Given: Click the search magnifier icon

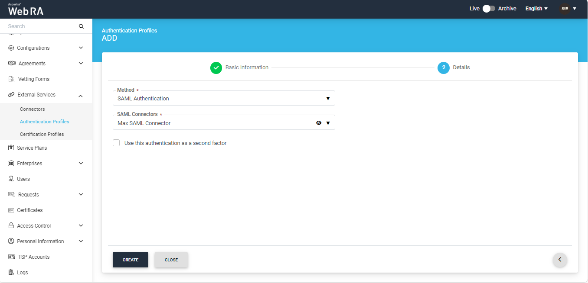Looking at the screenshot, I should point(81,26).
